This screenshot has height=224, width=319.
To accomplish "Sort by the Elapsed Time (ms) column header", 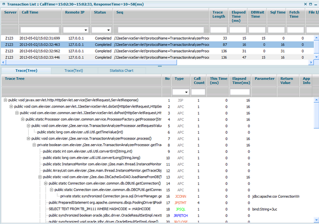I will pyautogui.click(x=237, y=16).
